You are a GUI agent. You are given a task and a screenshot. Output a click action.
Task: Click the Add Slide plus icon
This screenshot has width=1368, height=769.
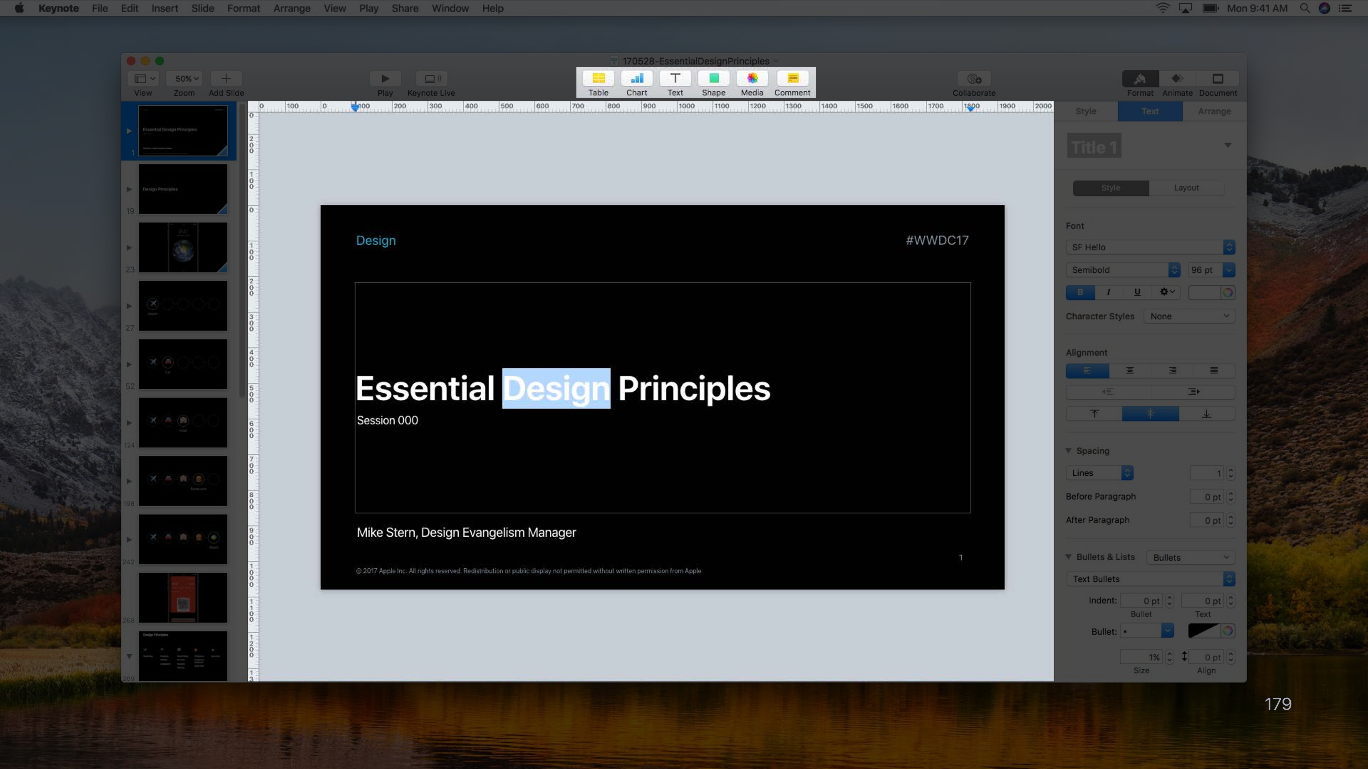tap(226, 79)
